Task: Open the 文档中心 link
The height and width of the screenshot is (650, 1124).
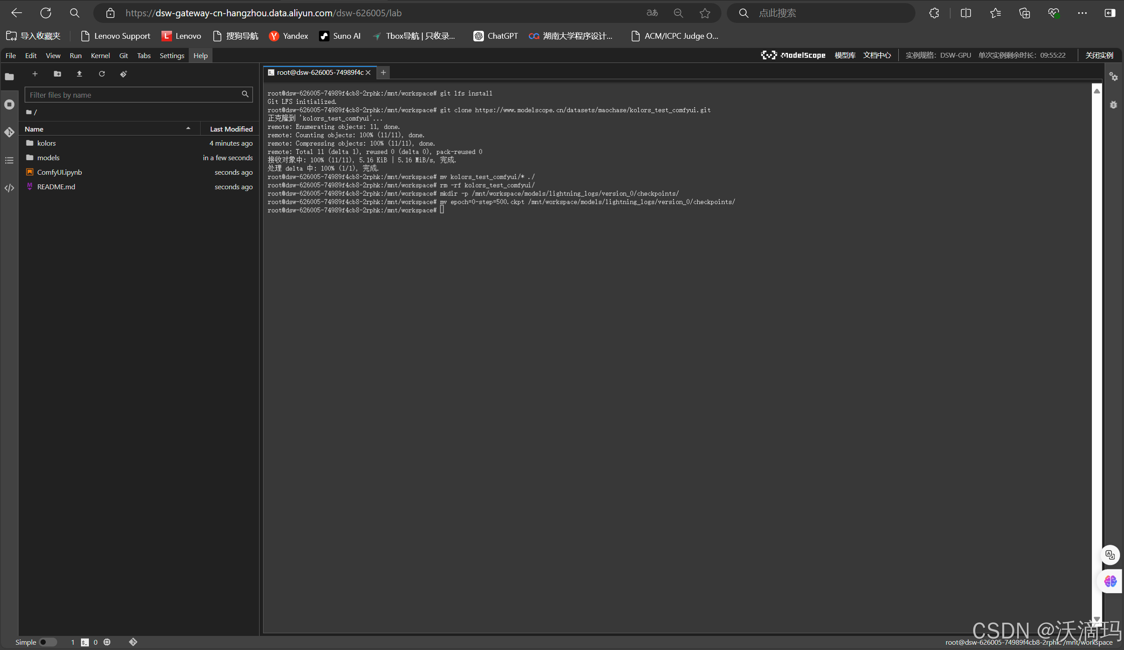Action: 876,55
